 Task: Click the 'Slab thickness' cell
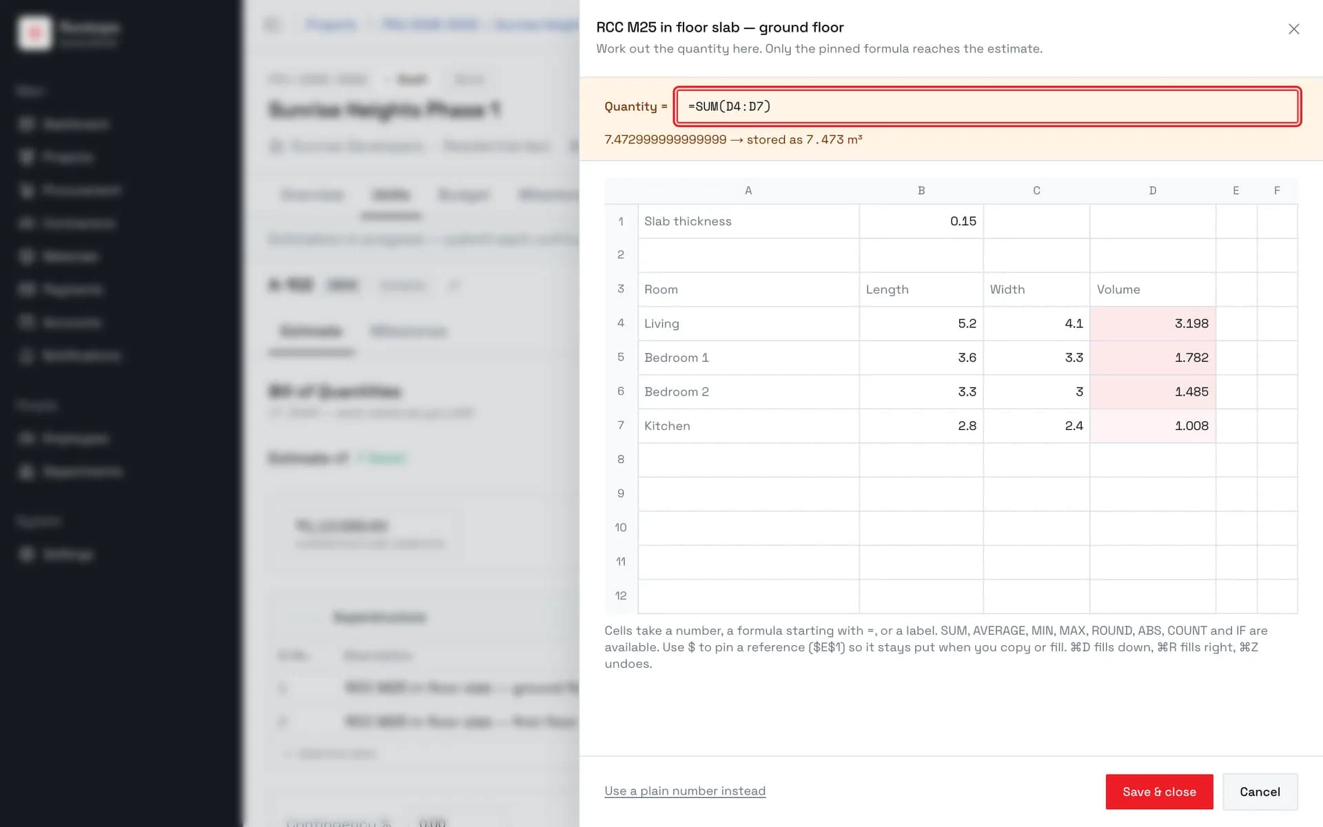748,221
